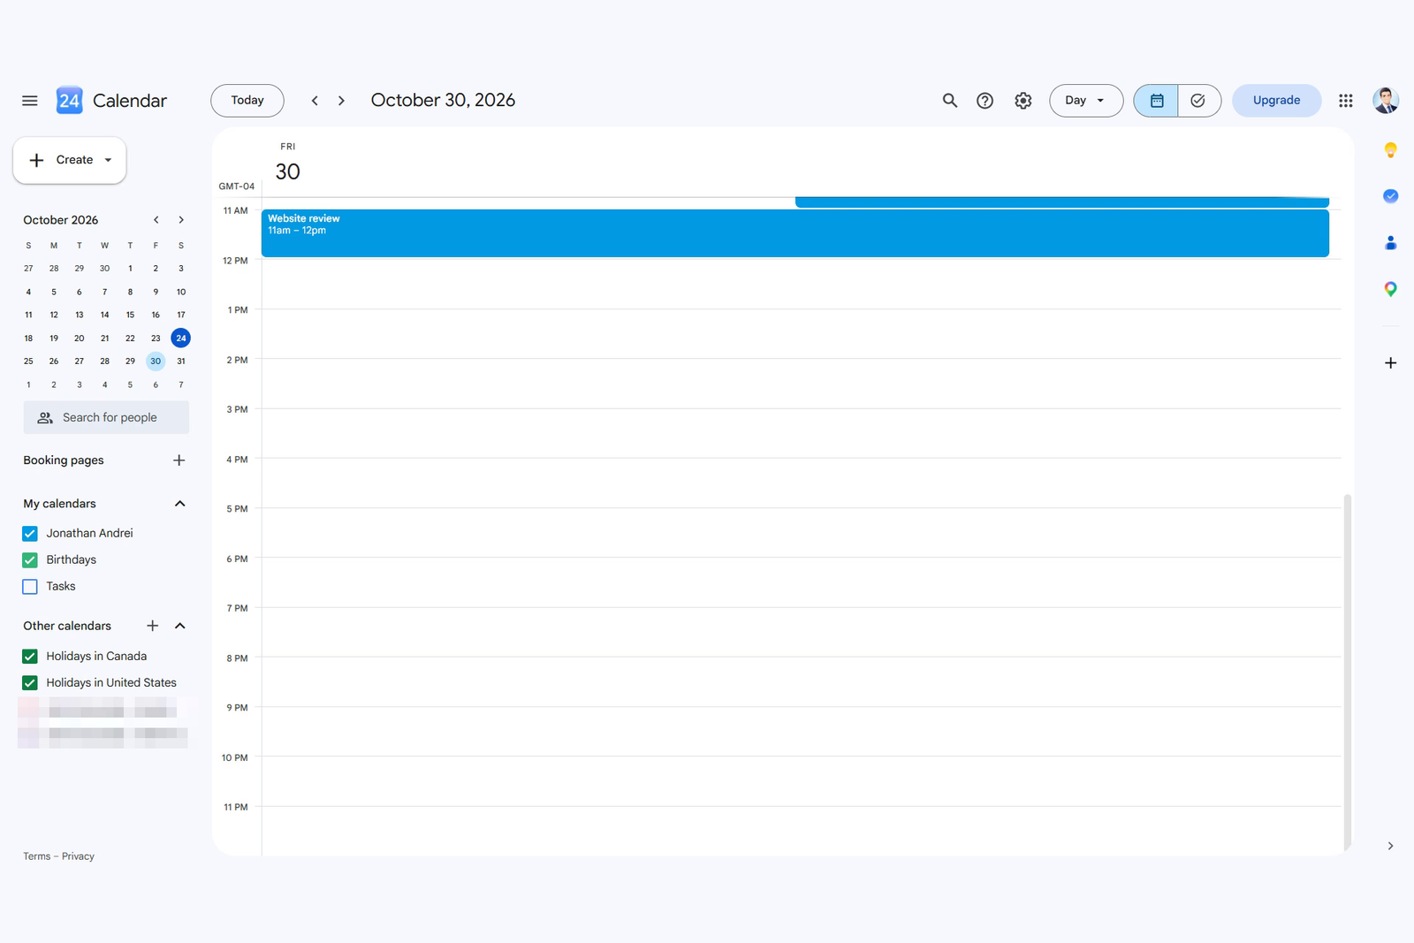Open the account profile picture
This screenshot has height=943, width=1414.
click(x=1386, y=101)
